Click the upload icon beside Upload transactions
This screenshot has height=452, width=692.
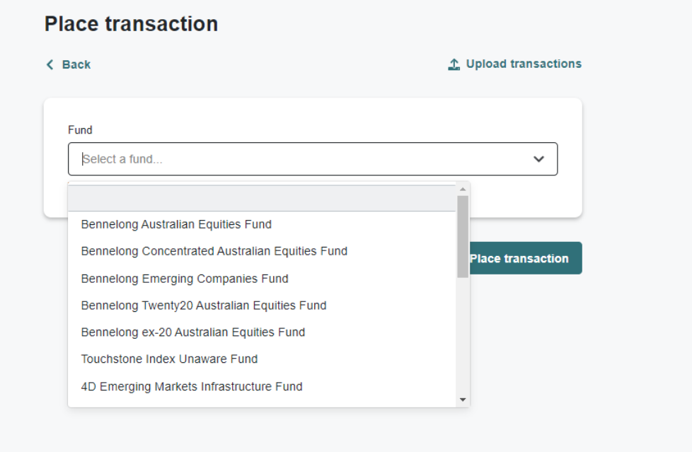[454, 64]
